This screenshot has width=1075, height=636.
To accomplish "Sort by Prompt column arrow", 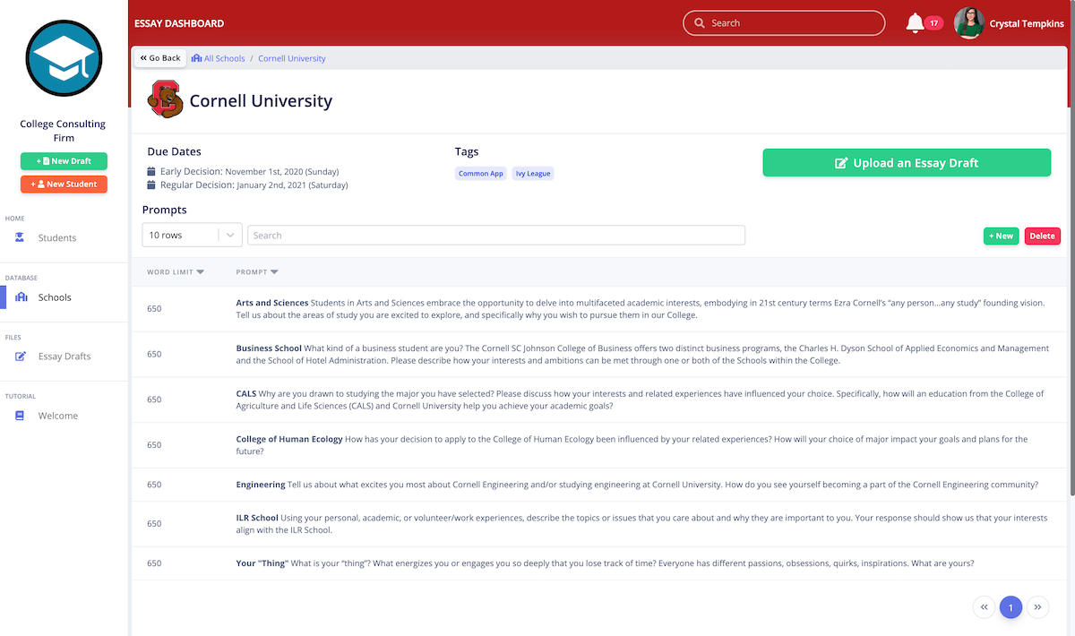I will pos(274,271).
